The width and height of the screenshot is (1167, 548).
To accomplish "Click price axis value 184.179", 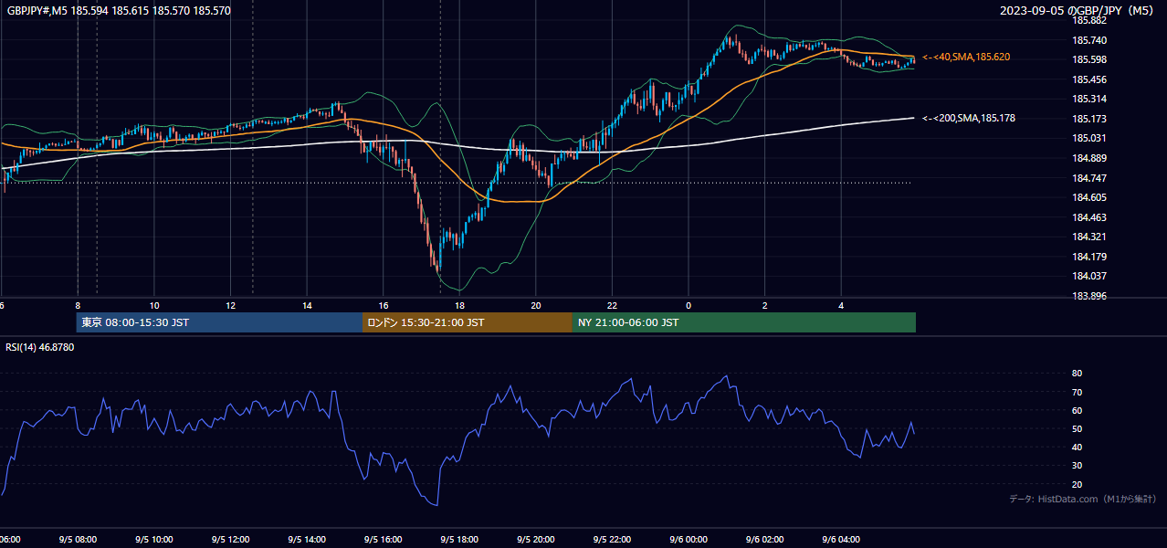I will [x=1090, y=257].
